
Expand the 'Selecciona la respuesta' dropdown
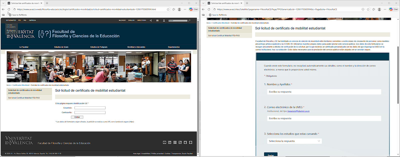[x=294, y=141]
